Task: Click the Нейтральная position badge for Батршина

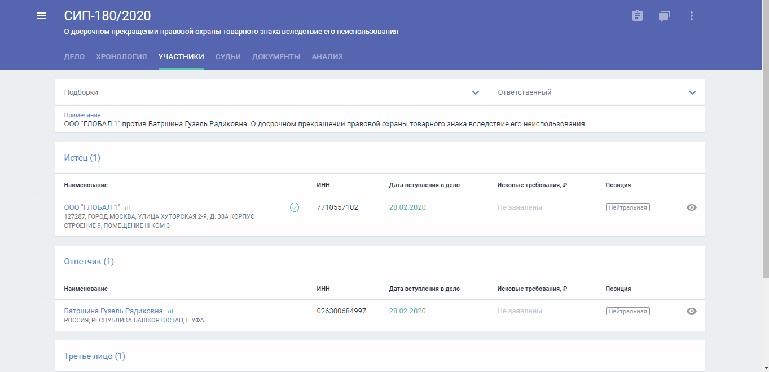Action: pyautogui.click(x=628, y=311)
